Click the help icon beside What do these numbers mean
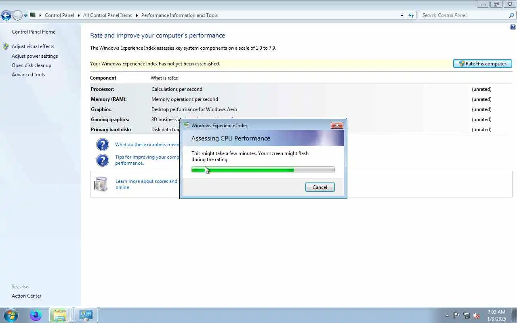 pyautogui.click(x=103, y=145)
